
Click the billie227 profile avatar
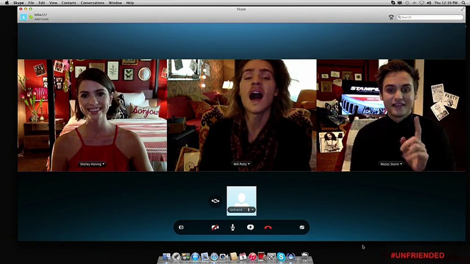[x=23, y=17]
